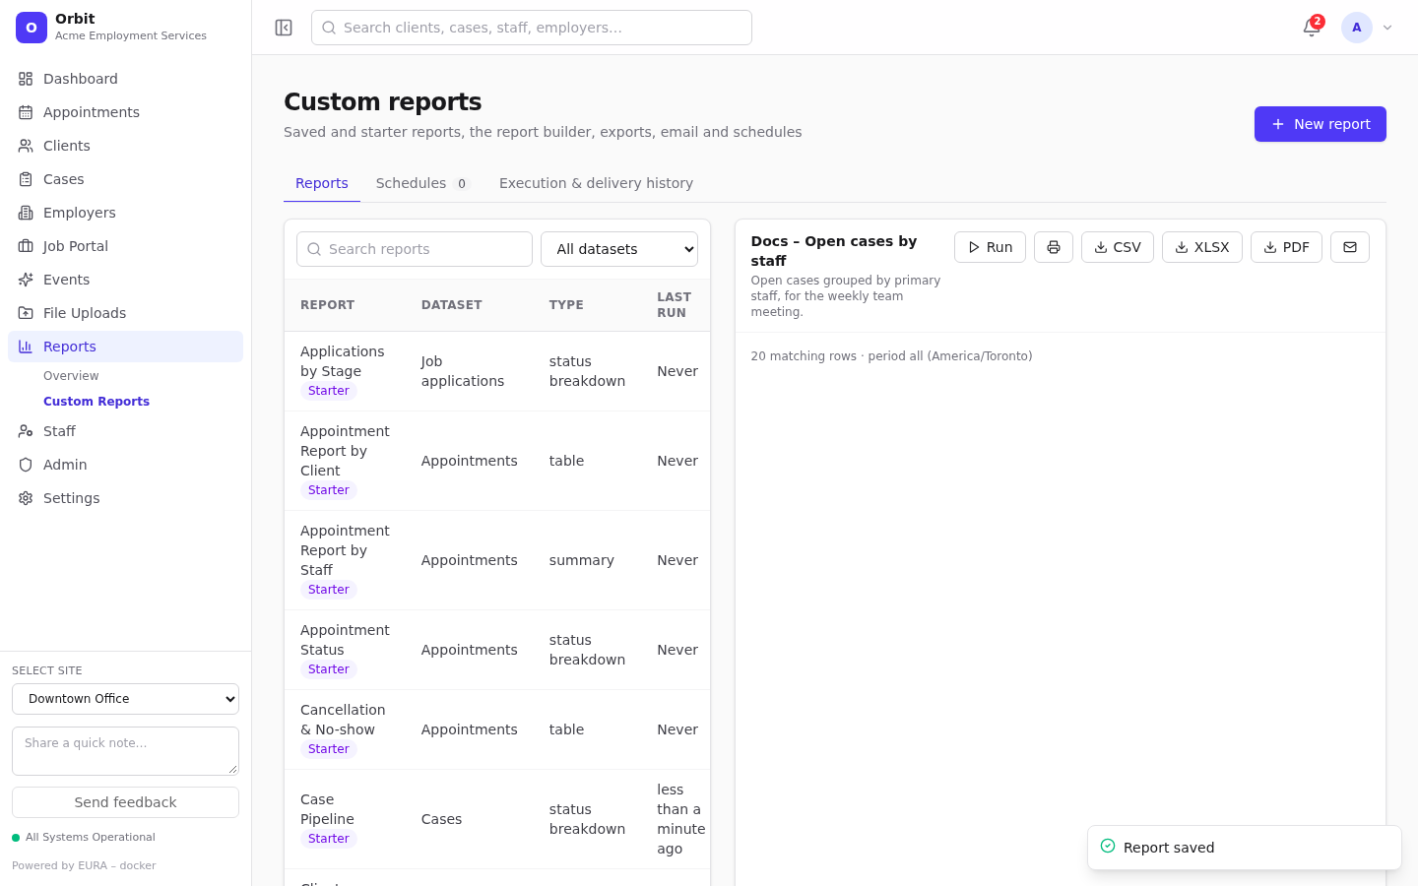Viewport: 1418px width, 886px height.
Task: Open the Clients page
Action: point(126,146)
